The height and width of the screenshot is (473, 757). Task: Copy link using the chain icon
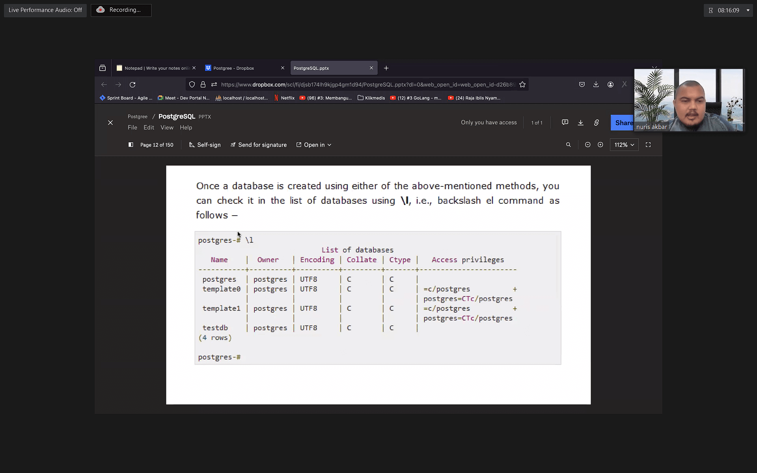[597, 123]
